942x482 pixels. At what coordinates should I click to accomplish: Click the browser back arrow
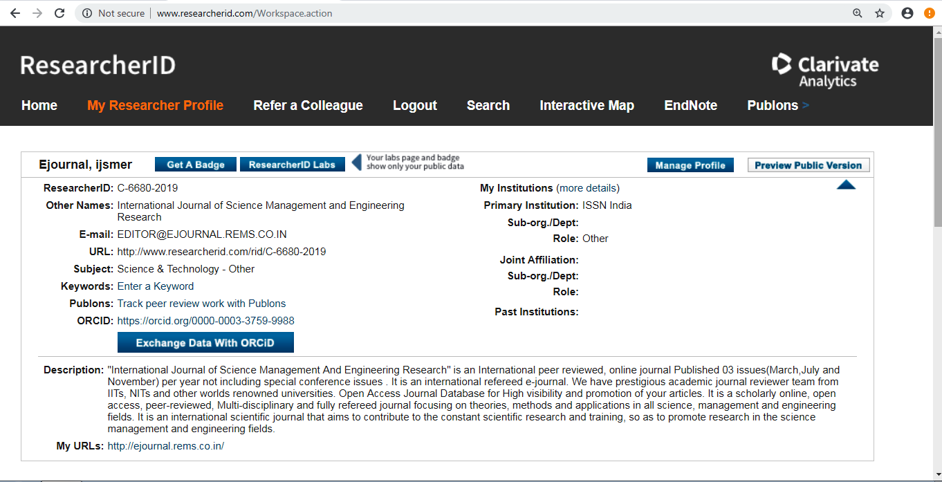[15, 13]
